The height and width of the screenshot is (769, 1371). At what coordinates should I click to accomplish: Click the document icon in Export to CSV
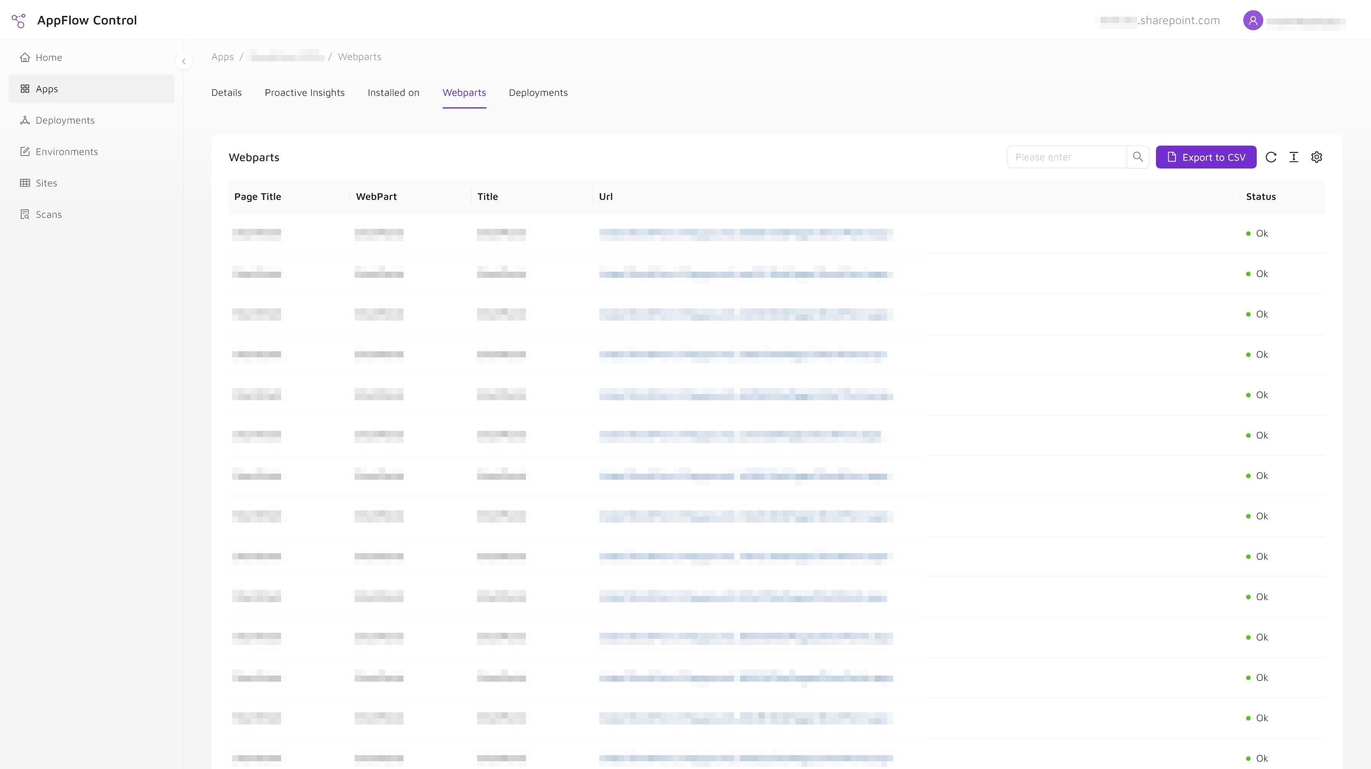click(x=1171, y=157)
